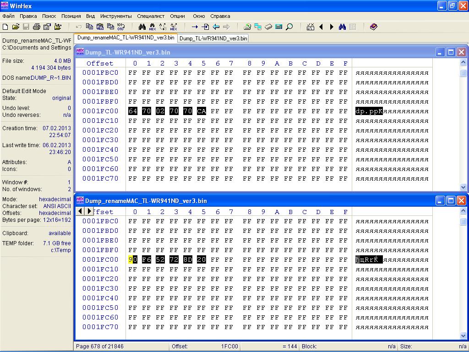Screen dimensions: 469x352
Task: Click the Open Folder toolbar icon
Action: coord(58,27)
